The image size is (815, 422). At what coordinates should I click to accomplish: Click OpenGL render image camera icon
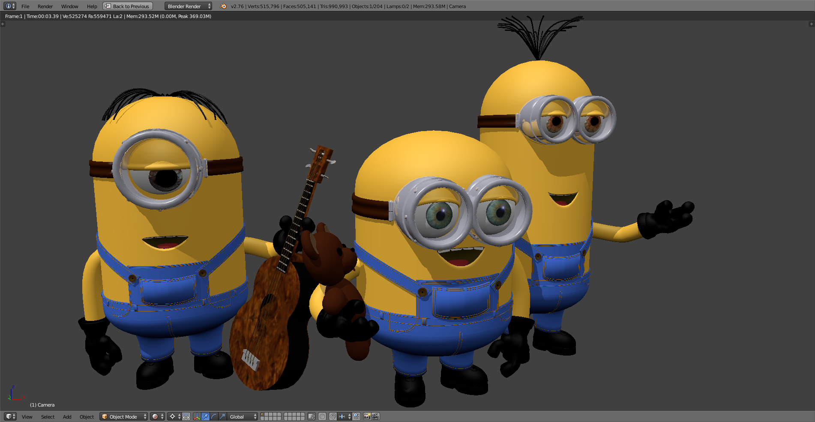367,416
